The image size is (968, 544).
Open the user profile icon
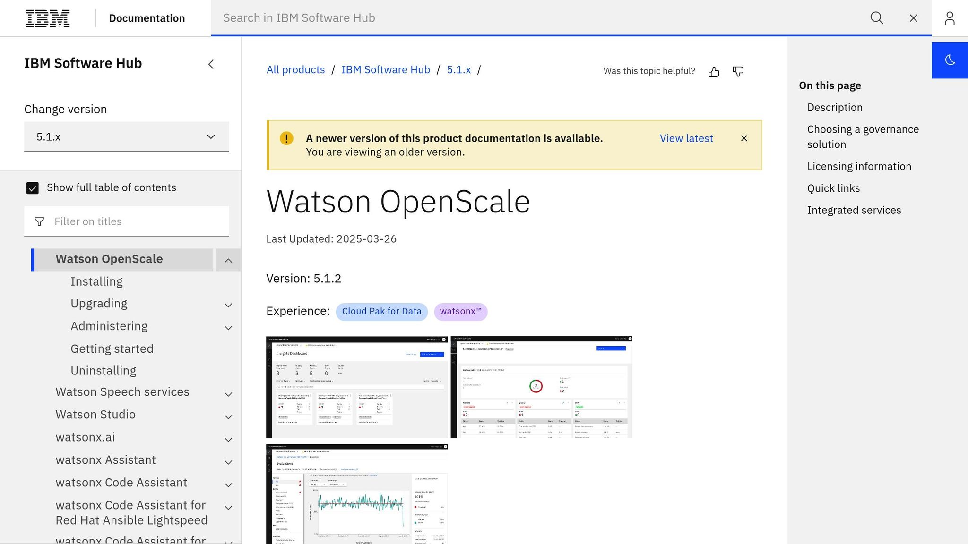click(x=950, y=18)
